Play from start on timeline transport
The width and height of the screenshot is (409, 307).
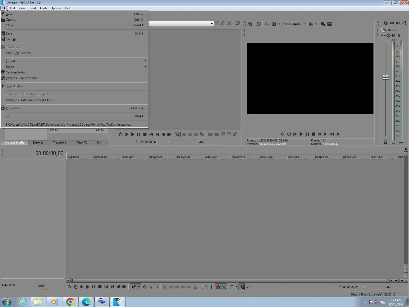pyautogui.click(x=82, y=287)
